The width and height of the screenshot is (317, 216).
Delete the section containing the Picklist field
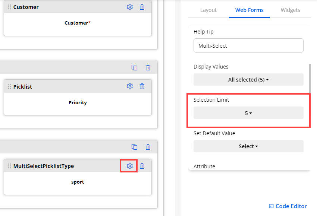(x=148, y=67)
